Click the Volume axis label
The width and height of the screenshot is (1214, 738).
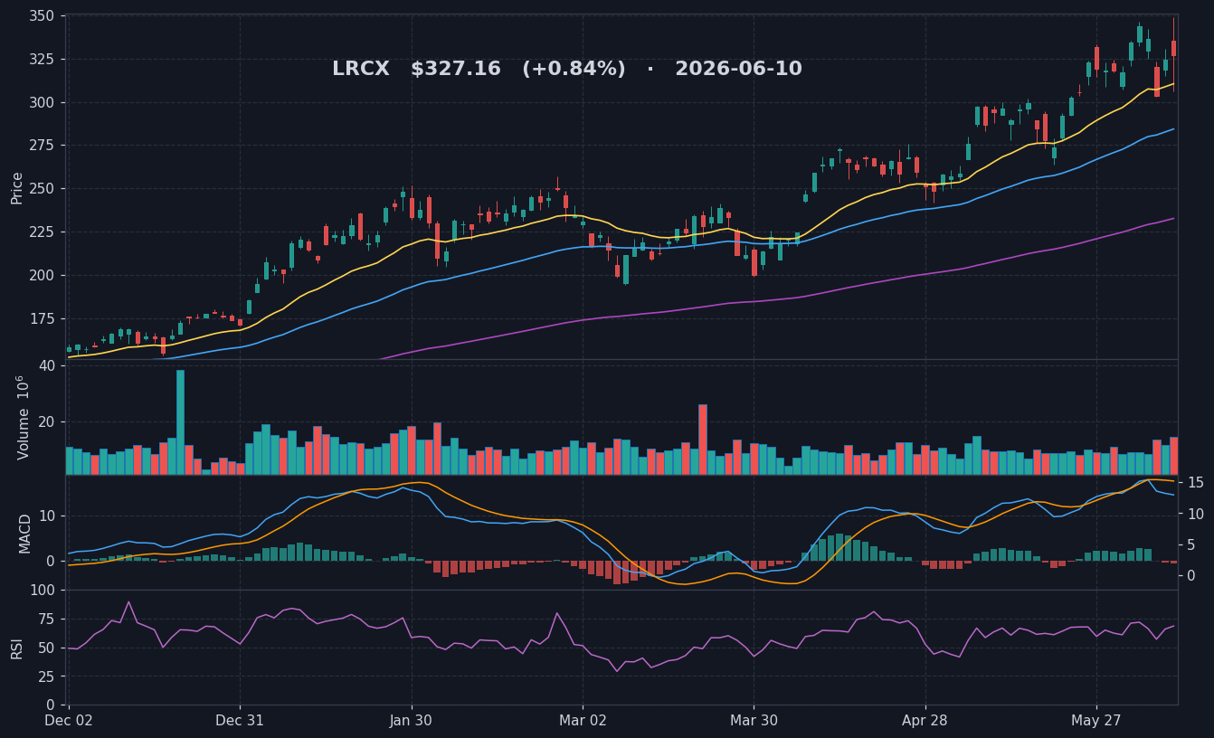tap(24, 417)
